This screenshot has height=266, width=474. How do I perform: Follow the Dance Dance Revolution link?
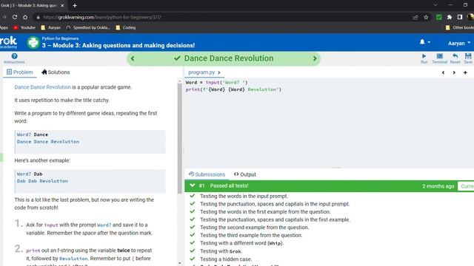(42, 87)
